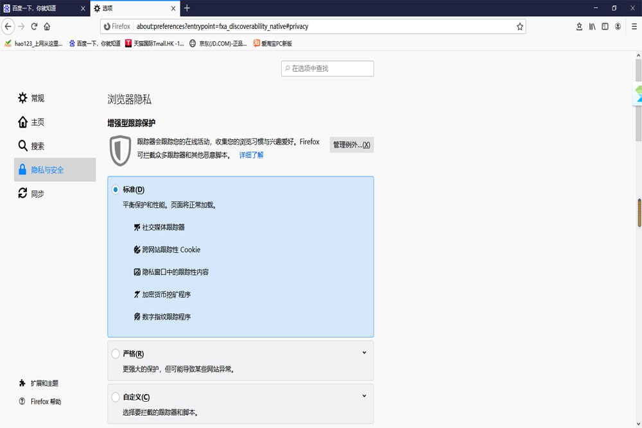This screenshot has height=428, width=642.
Task: Open the Library icon in toolbar
Action: coord(593,26)
